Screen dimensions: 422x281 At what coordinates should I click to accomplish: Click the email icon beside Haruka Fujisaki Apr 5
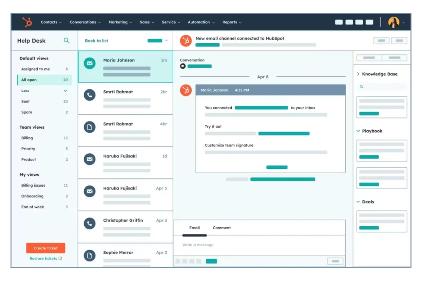click(x=90, y=191)
